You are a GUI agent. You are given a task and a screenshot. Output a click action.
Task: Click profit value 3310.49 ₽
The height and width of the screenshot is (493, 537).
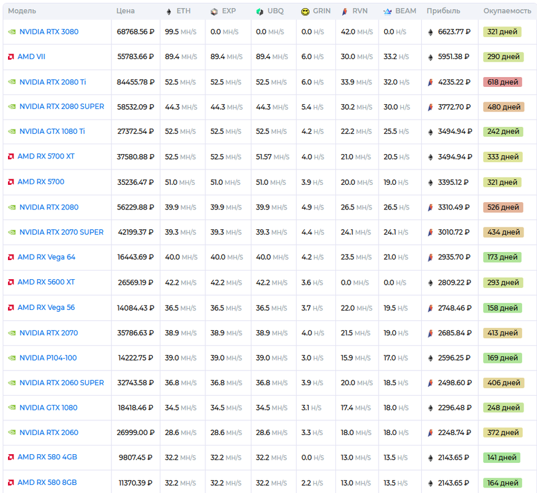(x=454, y=208)
